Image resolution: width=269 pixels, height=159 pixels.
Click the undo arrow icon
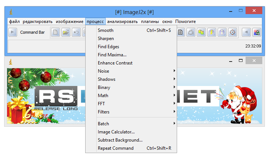76,32
